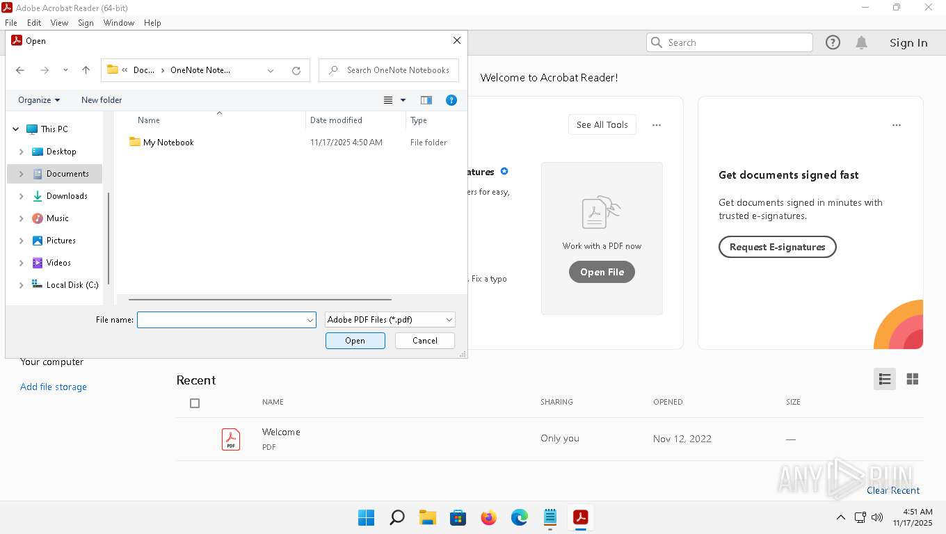Open Acrobat notifications bell
The width and height of the screenshot is (946, 534).
861,42
